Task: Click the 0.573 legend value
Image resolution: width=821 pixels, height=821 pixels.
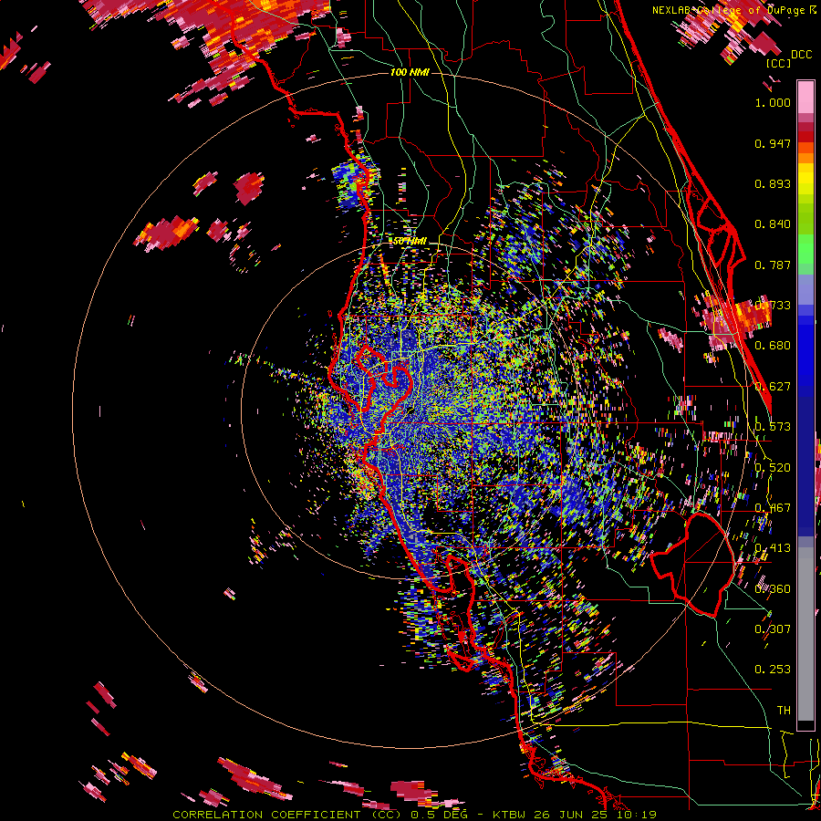Action: pyautogui.click(x=773, y=427)
